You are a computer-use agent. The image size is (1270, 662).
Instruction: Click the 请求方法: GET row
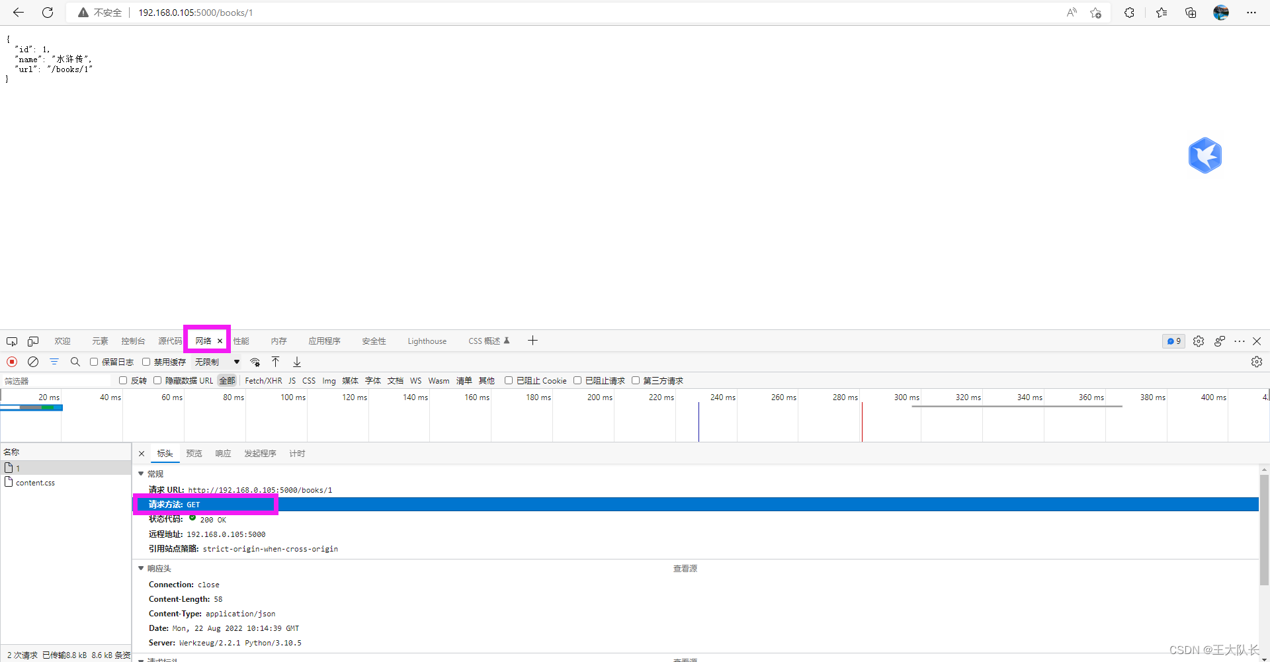coord(696,505)
